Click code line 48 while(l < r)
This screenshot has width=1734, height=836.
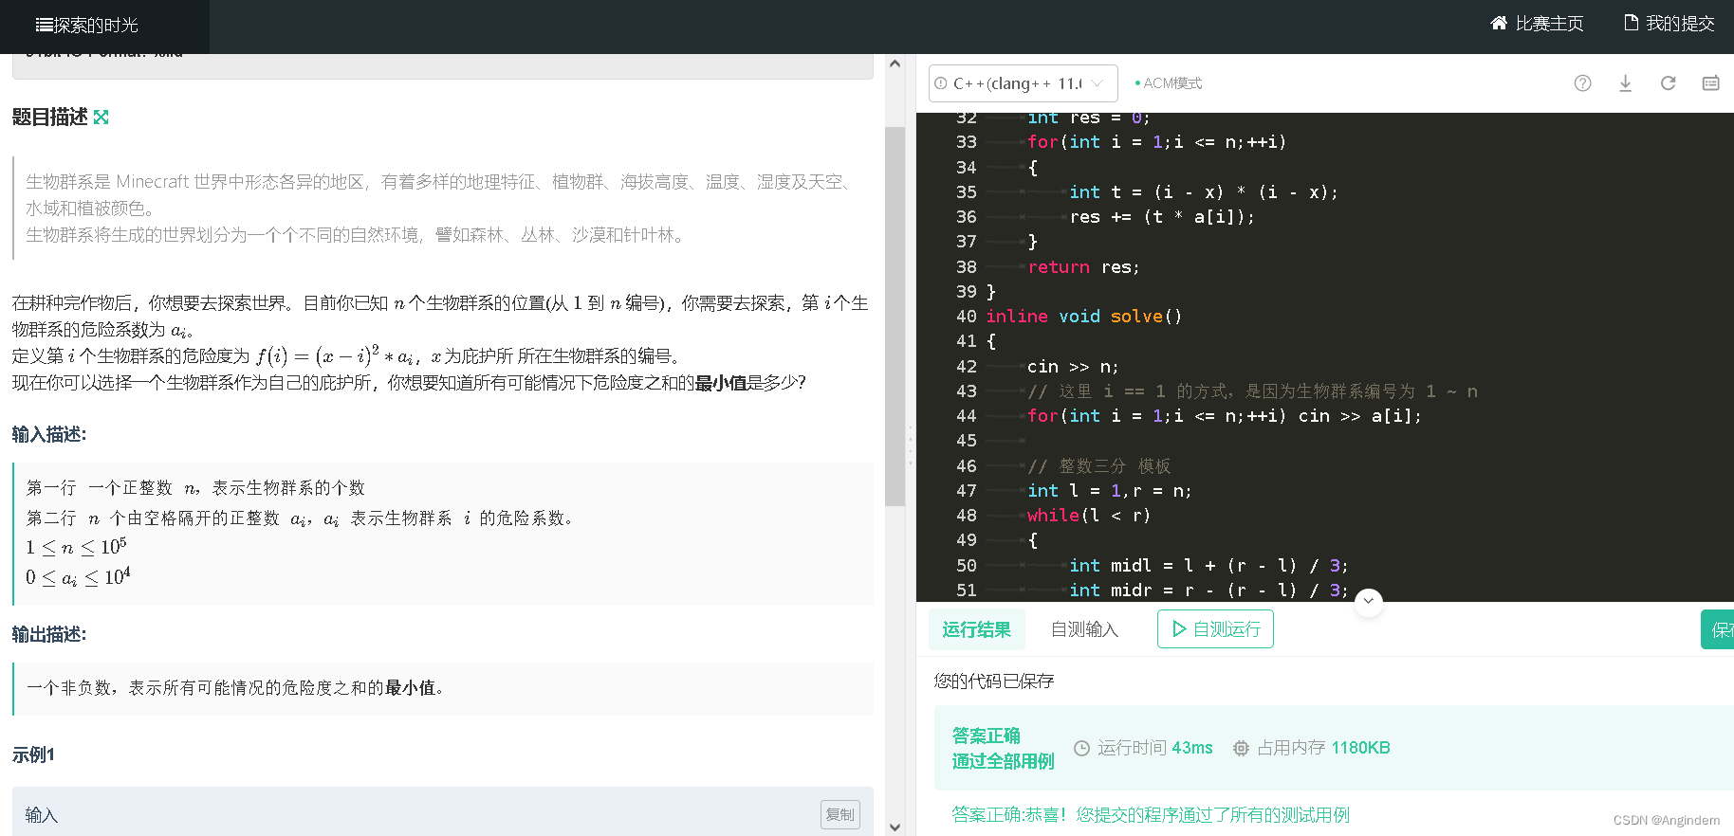[x=1088, y=516]
